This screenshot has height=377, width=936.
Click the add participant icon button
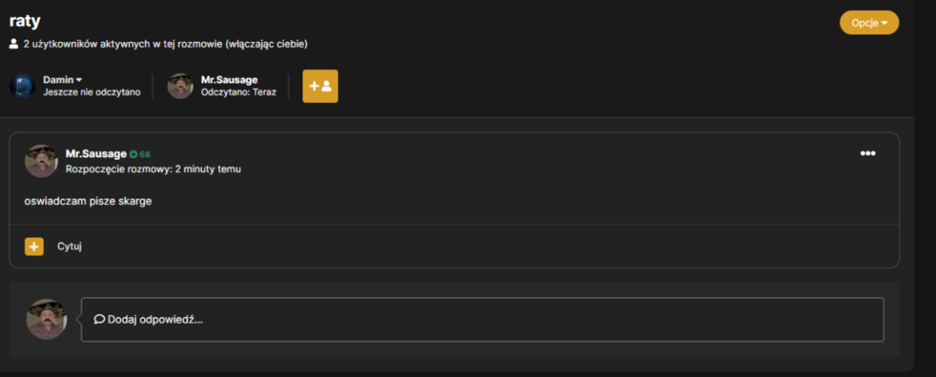coord(320,86)
